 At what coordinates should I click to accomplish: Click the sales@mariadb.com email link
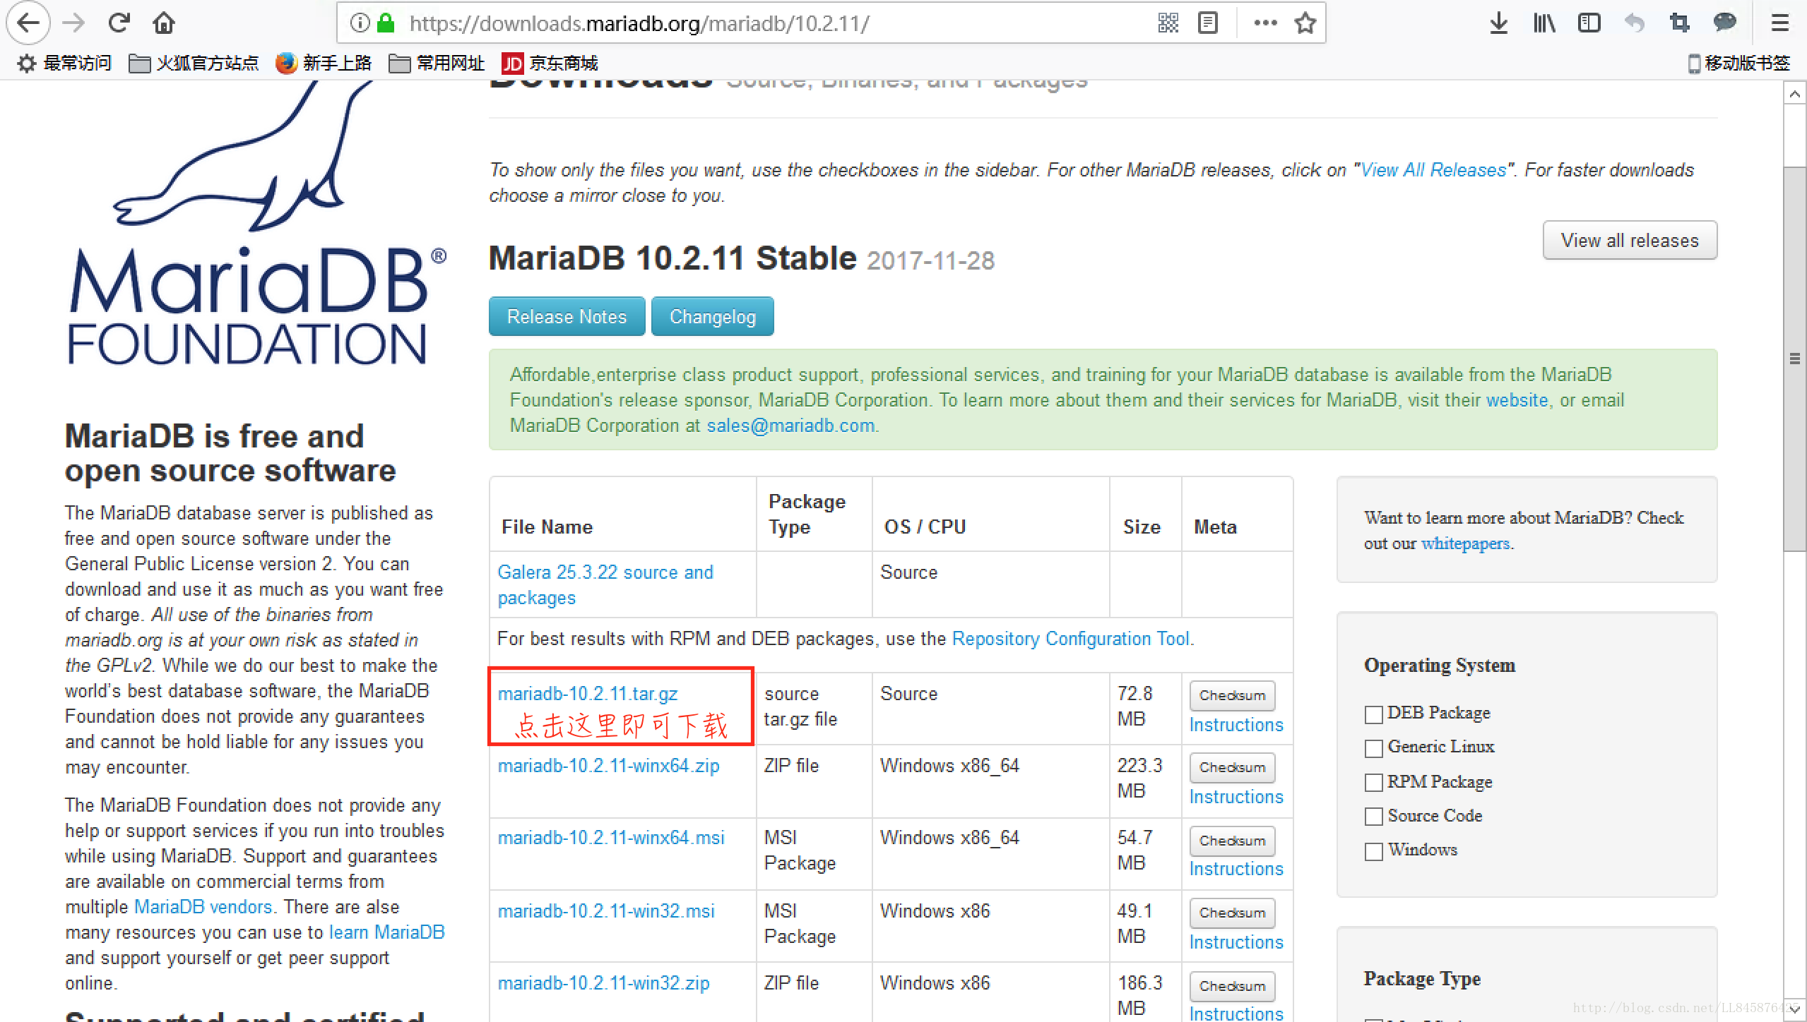[x=790, y=426]
